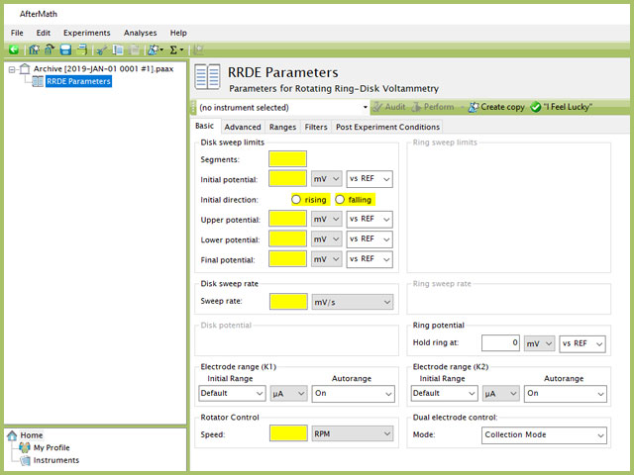Open the Experiments menu
Viewport: 634px width, 475px height.
86,33
